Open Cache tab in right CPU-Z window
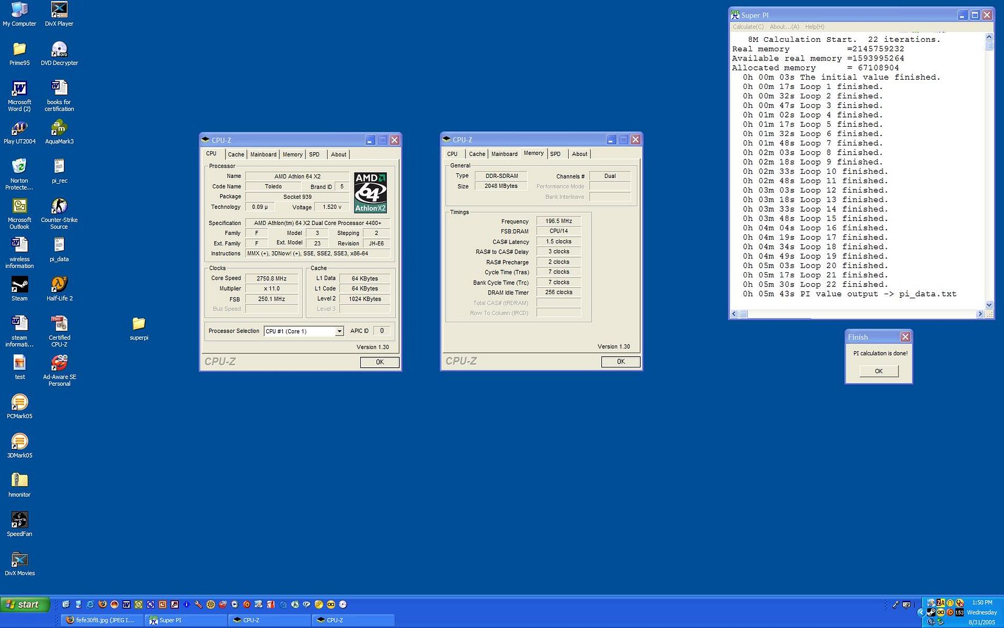 pyautogui.click(x=477, y=154)
